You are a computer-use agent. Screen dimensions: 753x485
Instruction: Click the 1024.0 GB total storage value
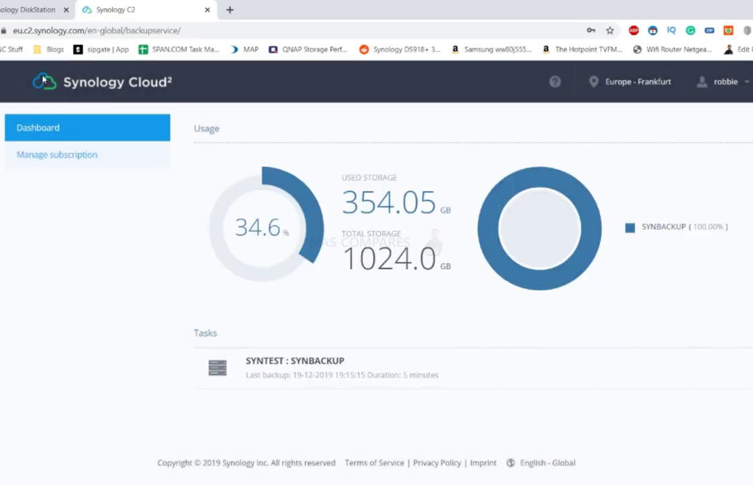[x=396, y=259]
